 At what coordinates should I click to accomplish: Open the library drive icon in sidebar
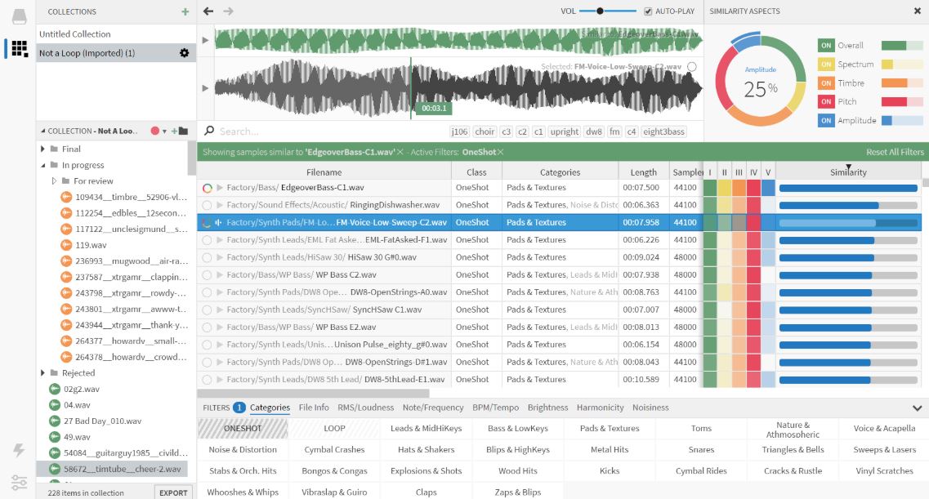(x=19, y=16)
